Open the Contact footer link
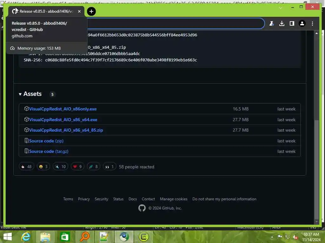The width and height of the screenshot is (325, 243). pos(148,199)
